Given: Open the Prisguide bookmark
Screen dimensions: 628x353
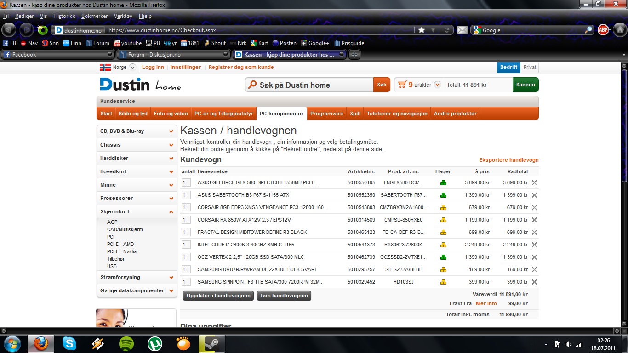Looking at the screenshot, I should tap(349, 43).
